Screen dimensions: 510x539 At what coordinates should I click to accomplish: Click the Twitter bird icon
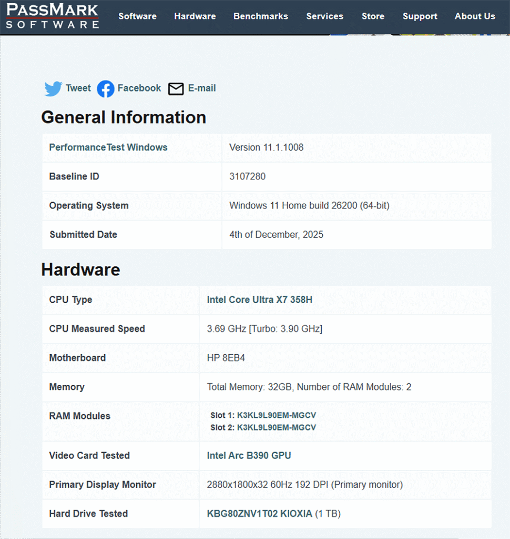click(53, 88)
